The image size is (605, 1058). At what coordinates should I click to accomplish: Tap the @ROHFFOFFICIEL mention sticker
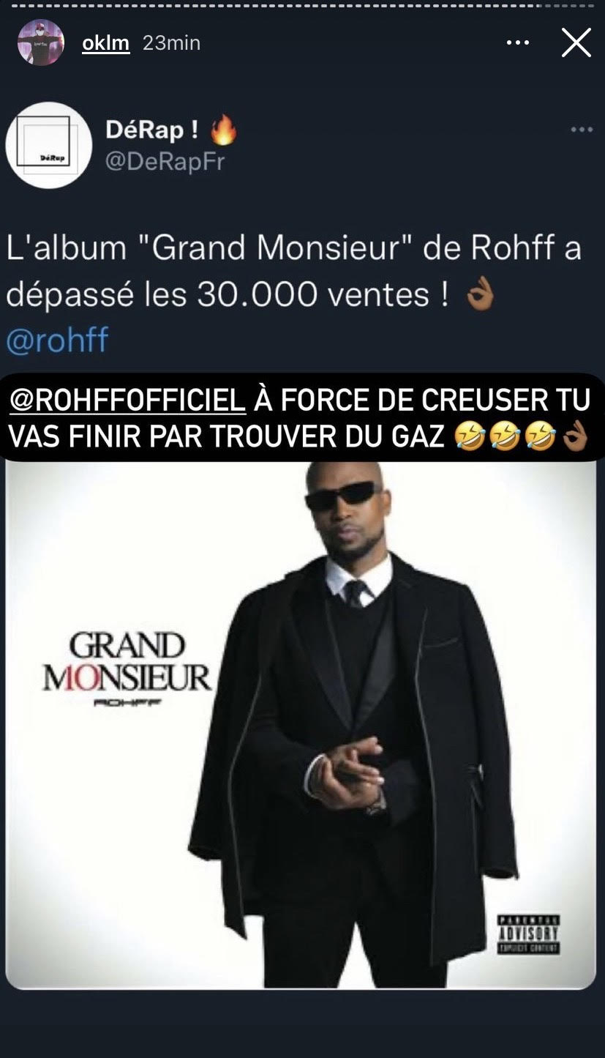coord(127,400)
